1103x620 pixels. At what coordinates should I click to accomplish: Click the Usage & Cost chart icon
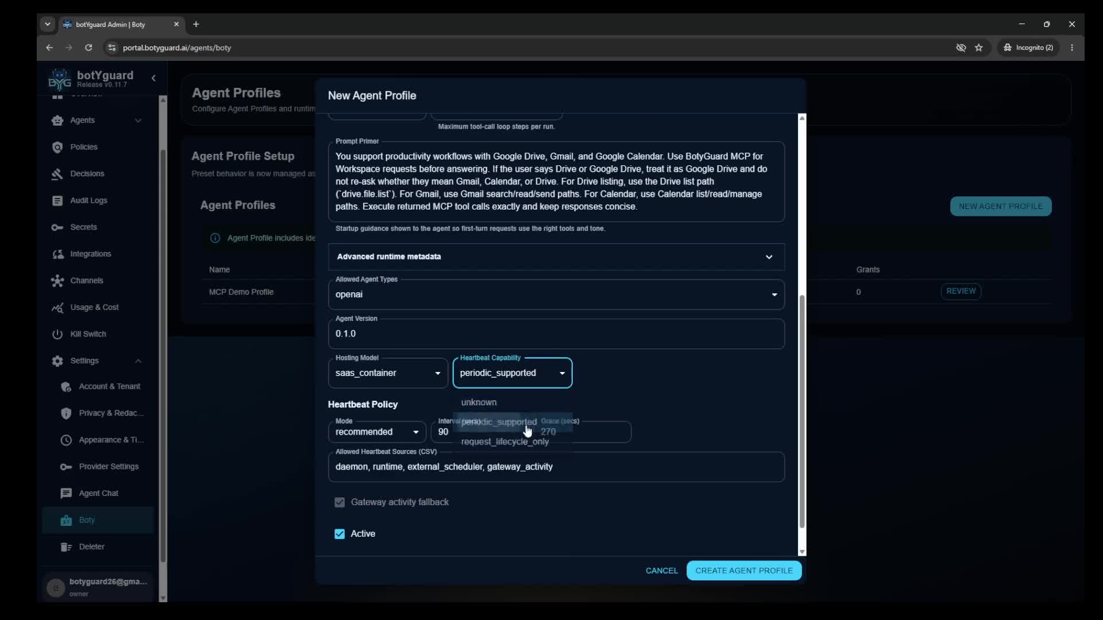(x=57, y=308)
